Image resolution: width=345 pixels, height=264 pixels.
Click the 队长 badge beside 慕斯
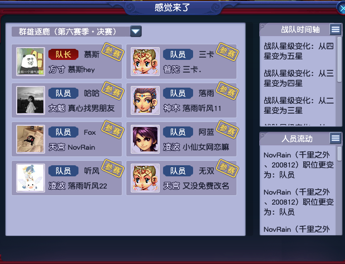click(63, 54)
